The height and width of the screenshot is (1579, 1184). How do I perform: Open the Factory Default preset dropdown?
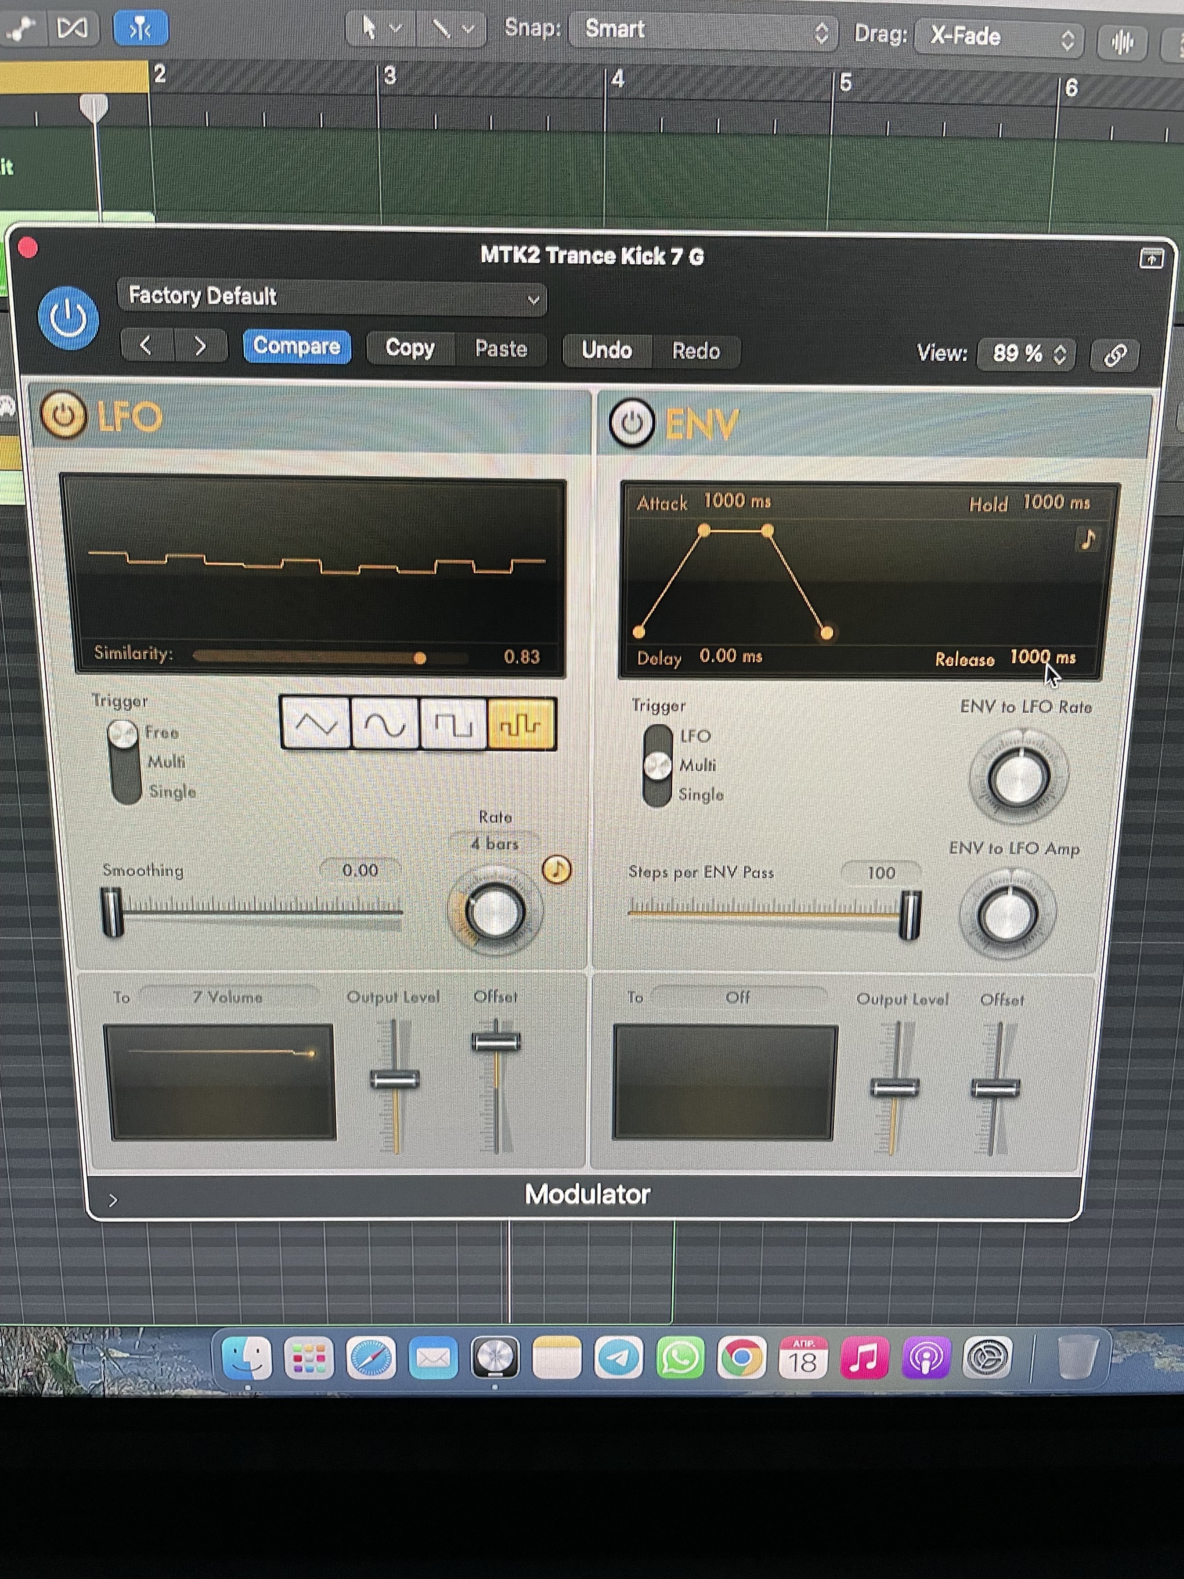[x=332, y=297]
